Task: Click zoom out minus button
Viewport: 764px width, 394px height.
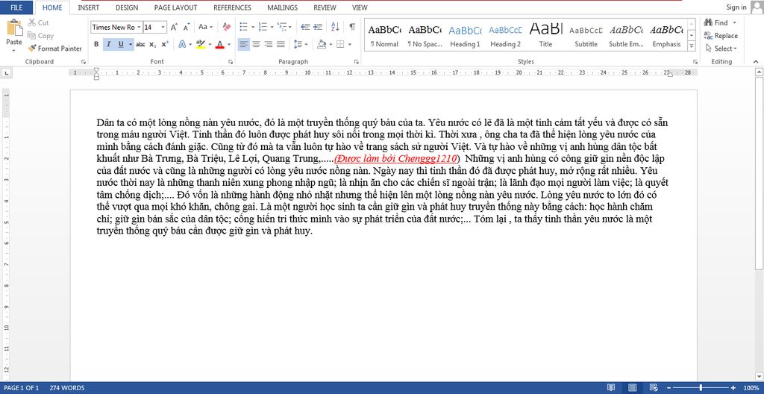Action: tap(669, 388)
